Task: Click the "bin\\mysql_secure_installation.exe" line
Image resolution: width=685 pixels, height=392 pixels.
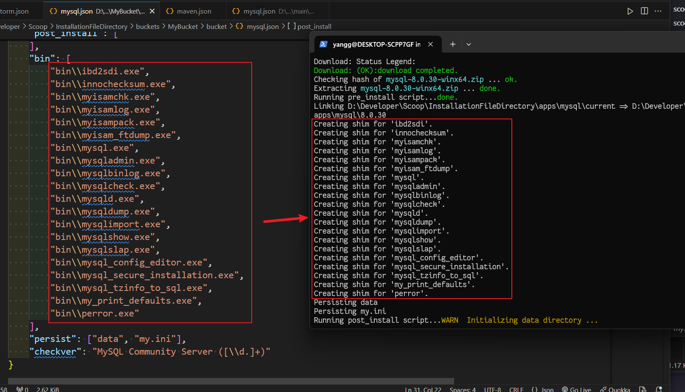Action: coord(147,275)
